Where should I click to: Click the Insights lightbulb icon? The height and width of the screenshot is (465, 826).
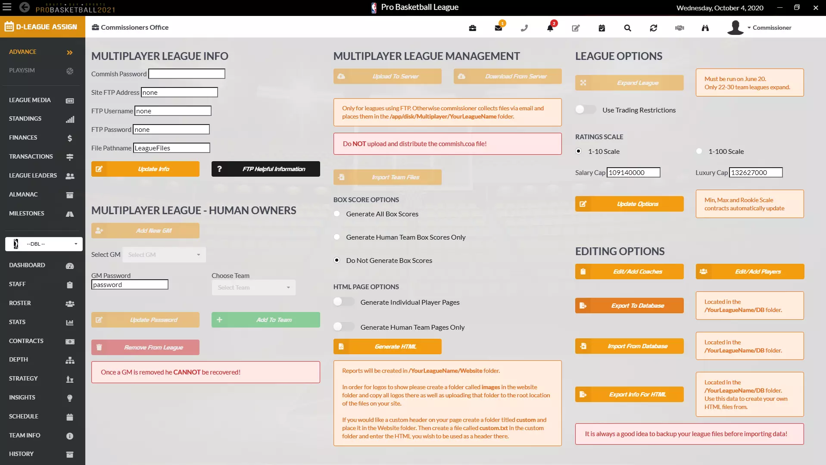(70, 398)
